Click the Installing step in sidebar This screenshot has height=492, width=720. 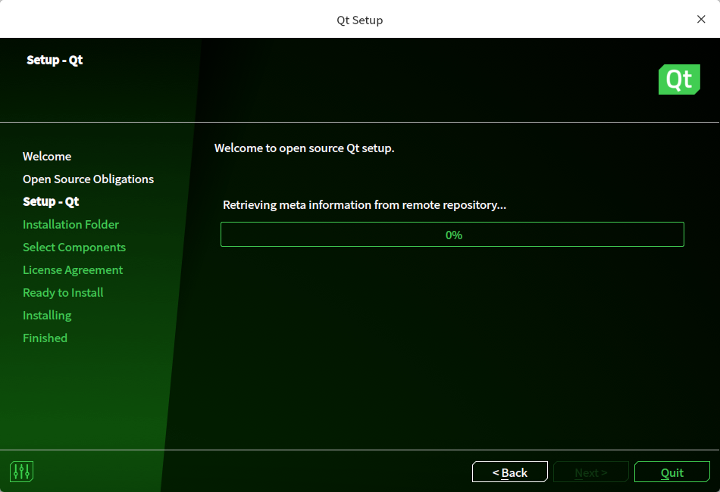coord(47,315)
